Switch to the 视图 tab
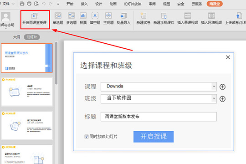The height and width of the screenshot is (164, 246). coord(166,4)
